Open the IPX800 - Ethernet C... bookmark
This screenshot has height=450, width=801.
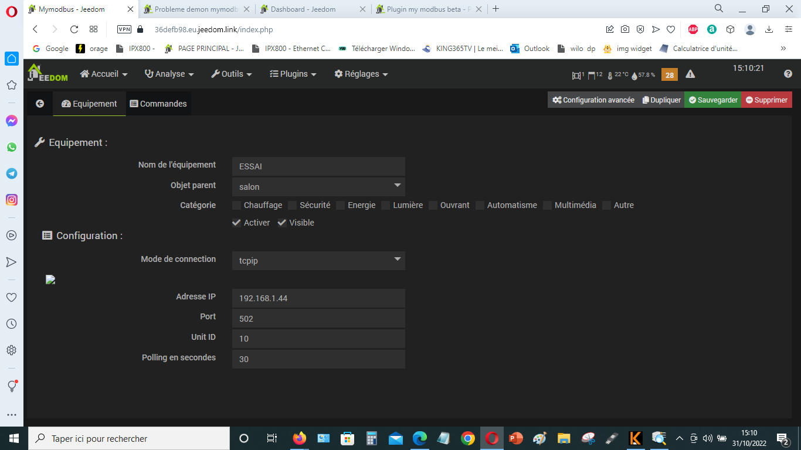coord(291,49)
